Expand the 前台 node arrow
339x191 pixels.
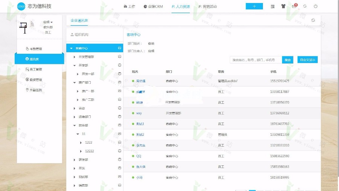coord(74,108)
